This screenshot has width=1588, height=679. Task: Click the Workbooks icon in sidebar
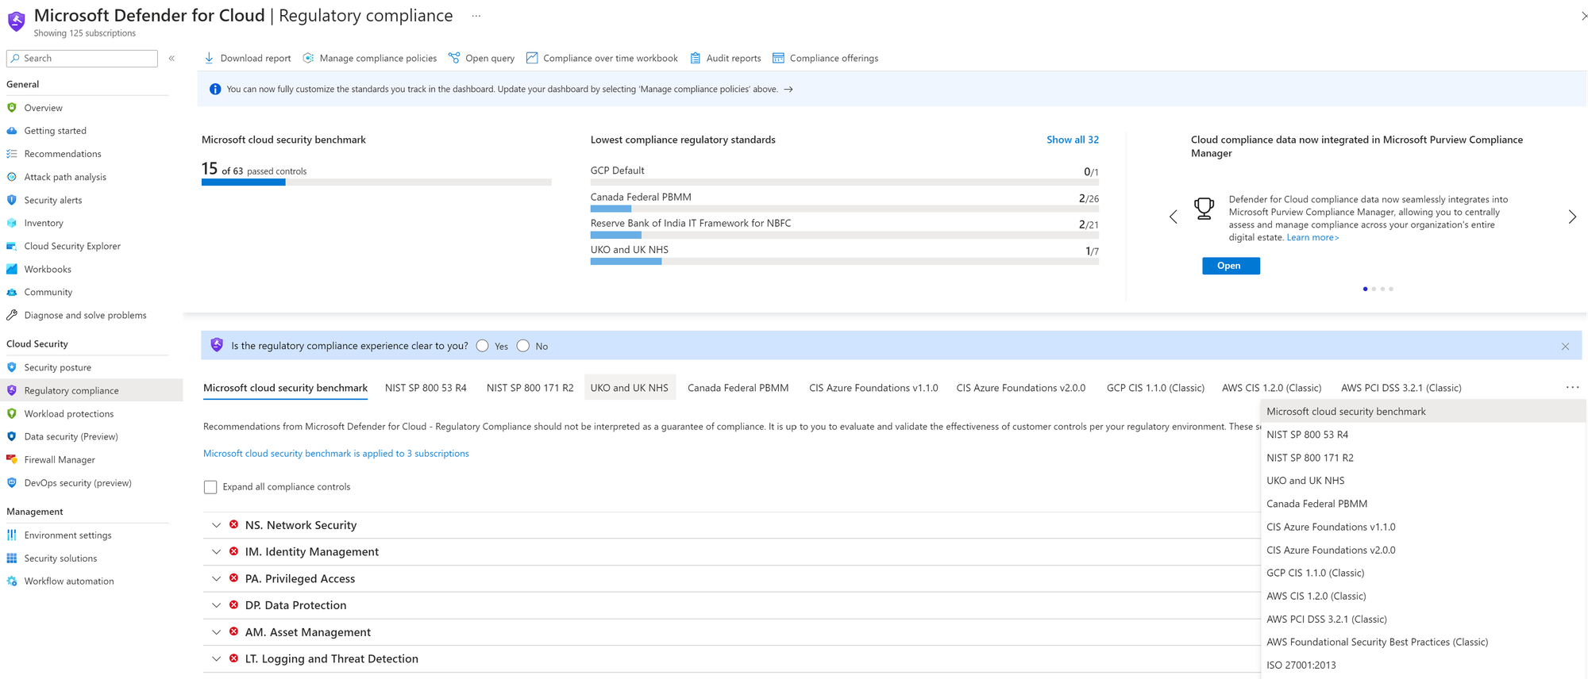coord(12,269)
